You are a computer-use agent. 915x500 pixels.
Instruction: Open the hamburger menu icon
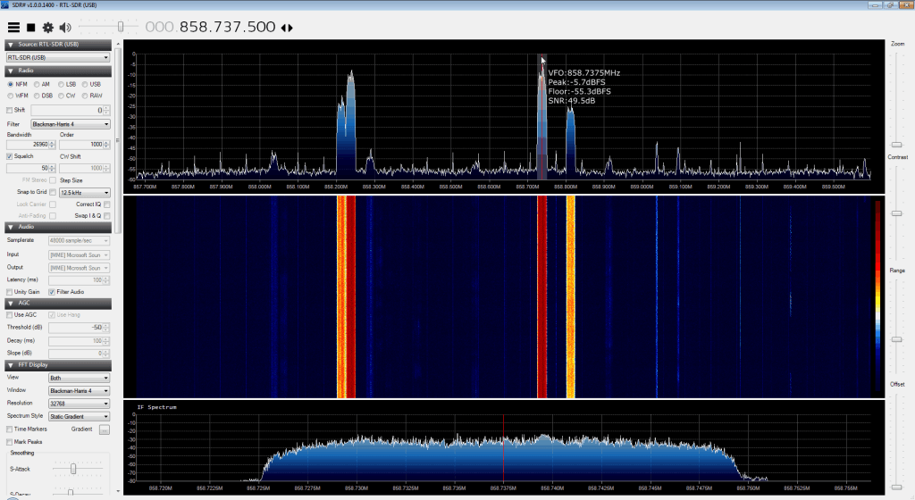[x=13, y=28]
